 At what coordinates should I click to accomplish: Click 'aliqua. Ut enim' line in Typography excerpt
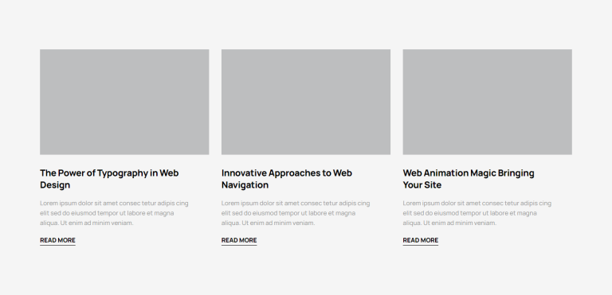87,223
